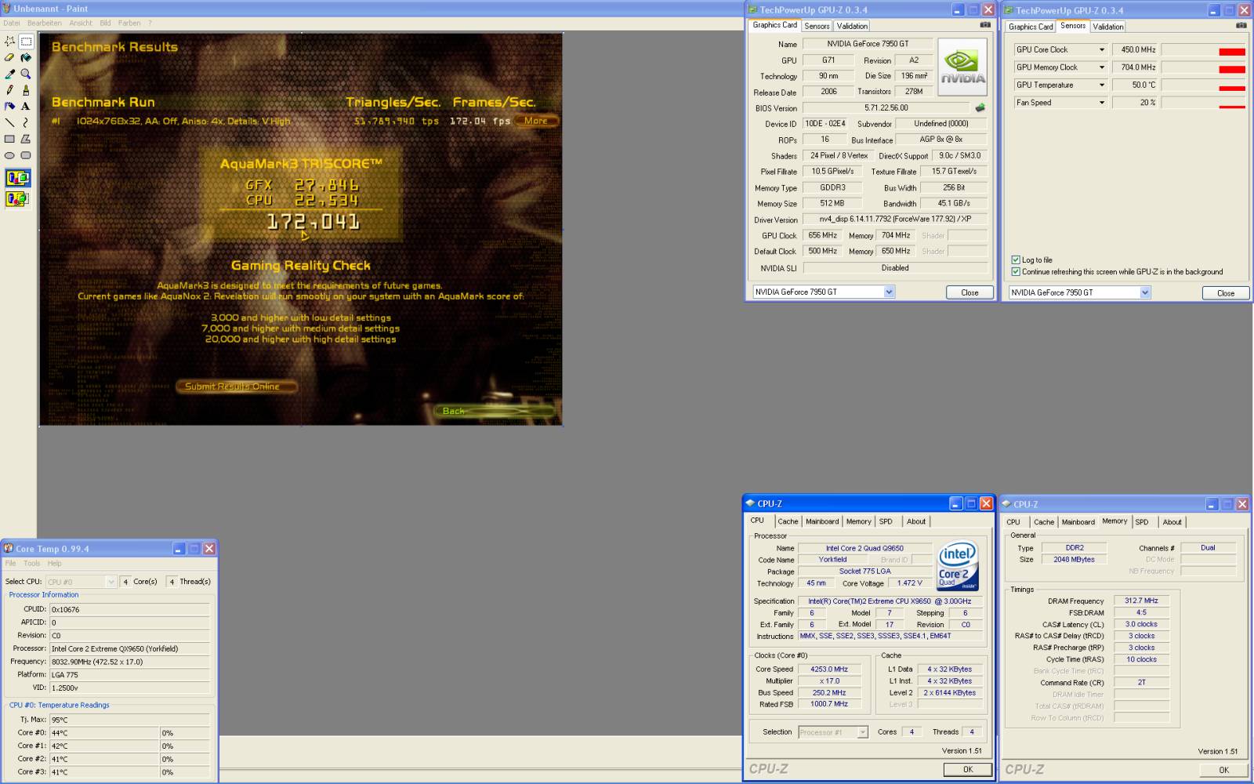Click the Intel Core 2 Quad logo in CPU-Z

coord(958,565)
